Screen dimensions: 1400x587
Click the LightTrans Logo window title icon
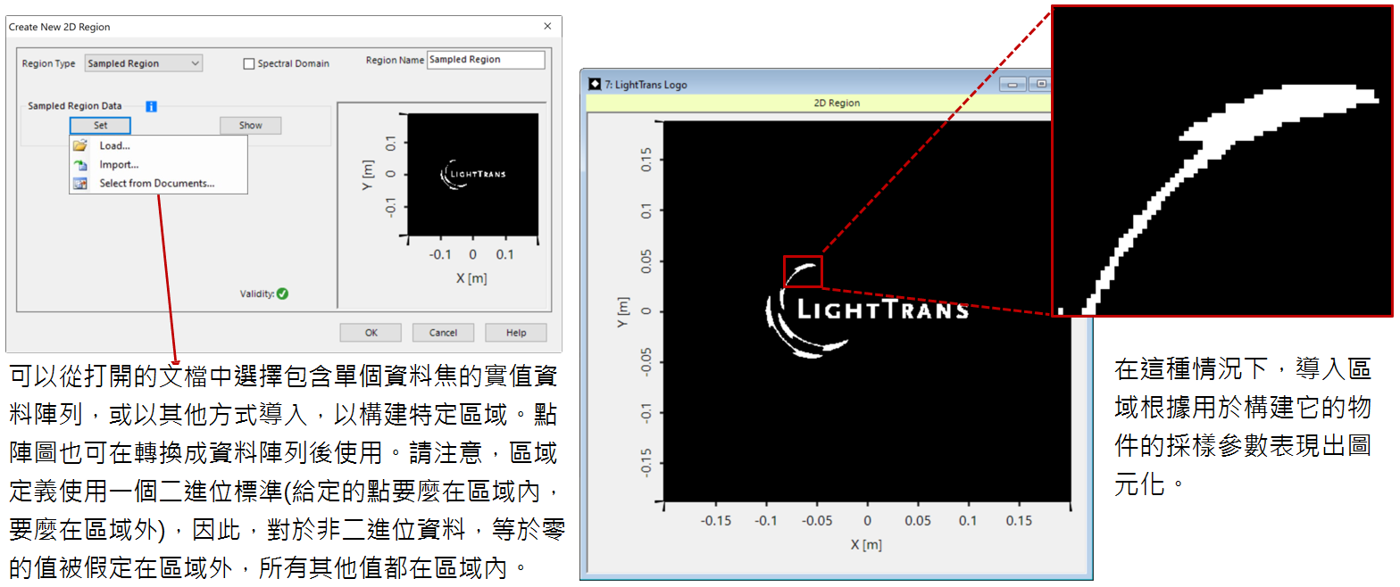click(596, 85)
